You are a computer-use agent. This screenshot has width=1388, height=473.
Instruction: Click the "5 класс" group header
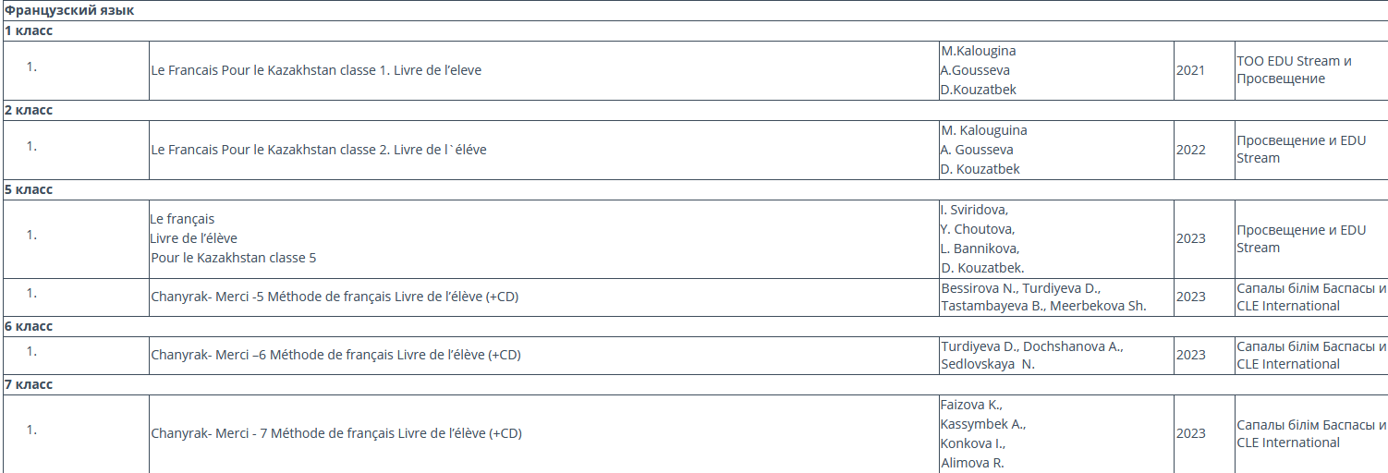[29, 189]
